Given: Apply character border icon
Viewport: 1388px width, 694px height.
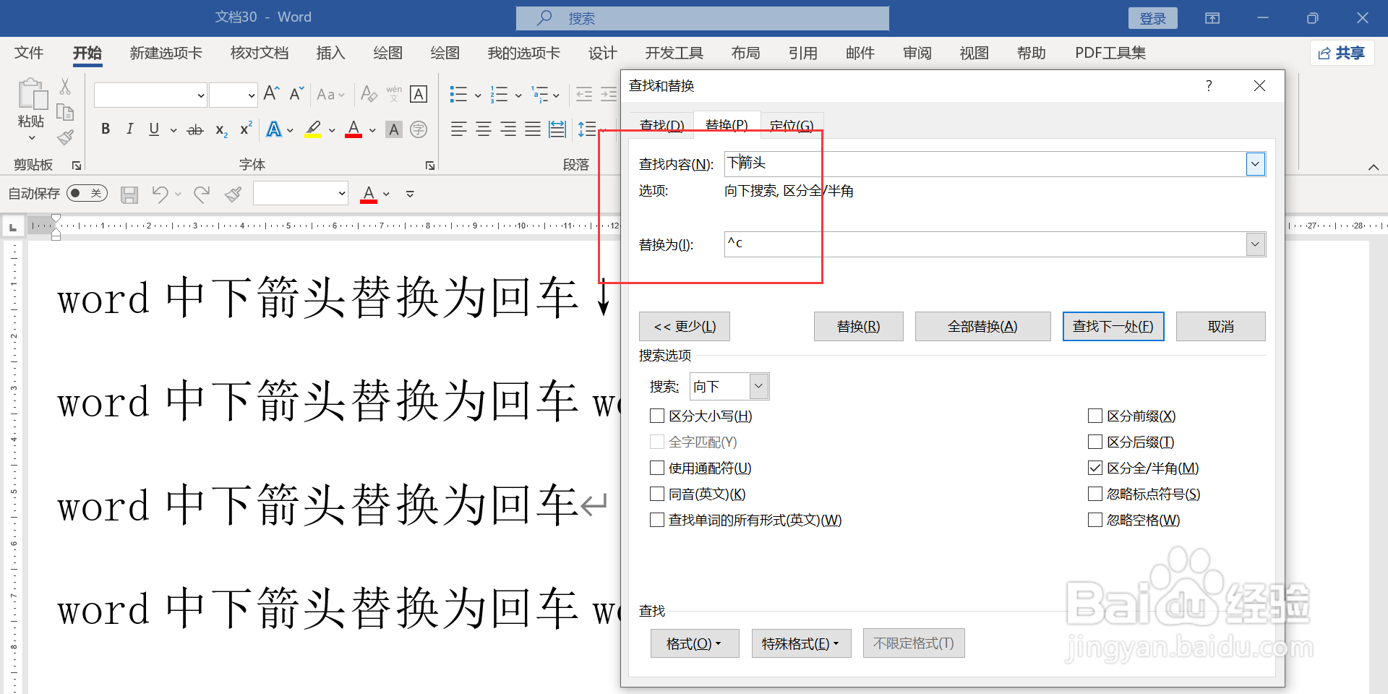Looking at the screenshot, I should 419,94.
